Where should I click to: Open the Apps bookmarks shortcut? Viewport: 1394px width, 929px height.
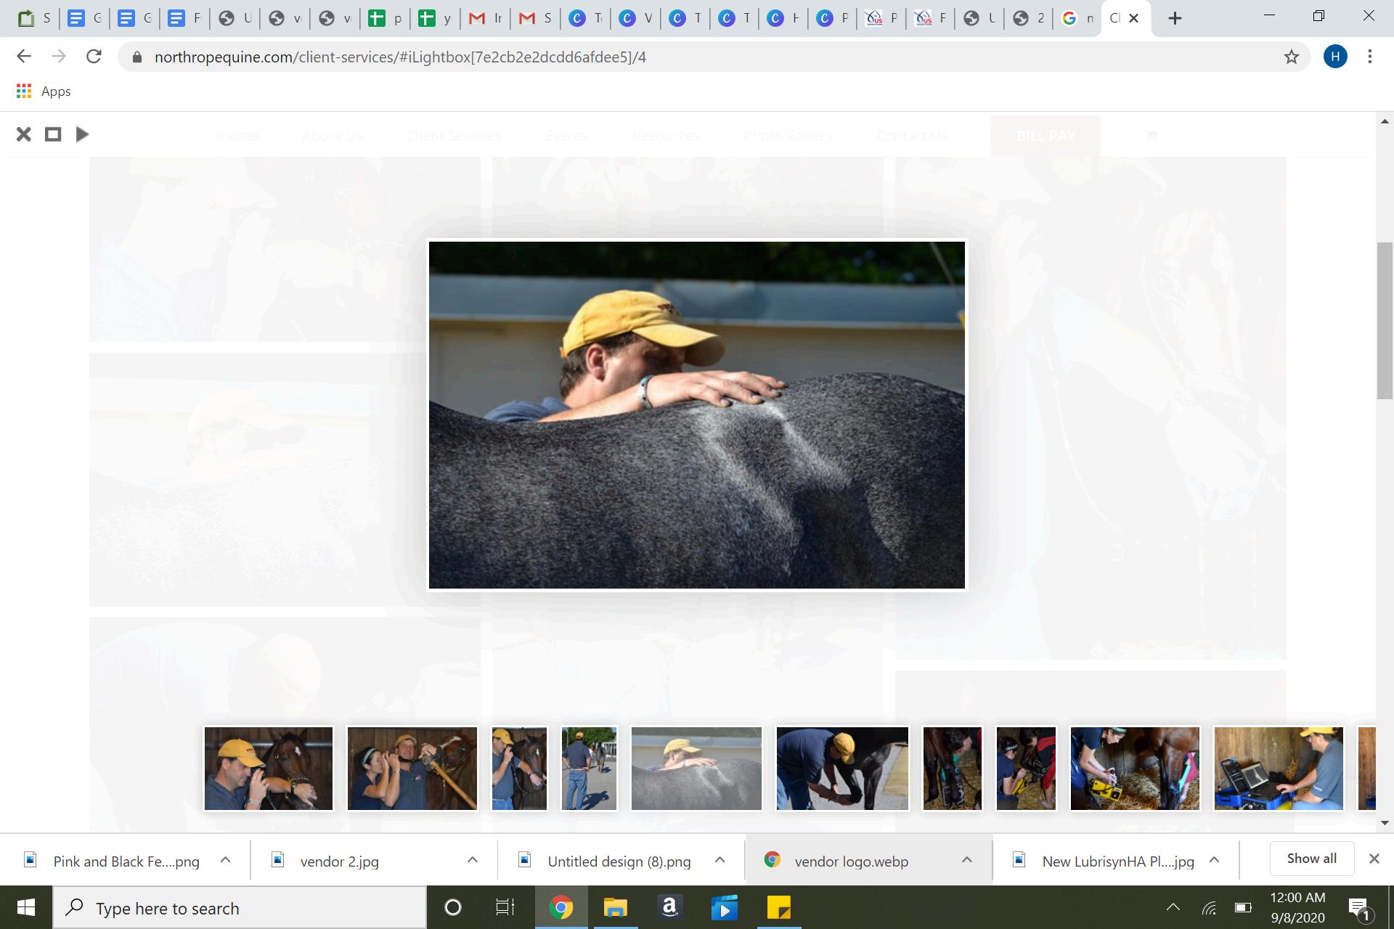coord(44,91)
